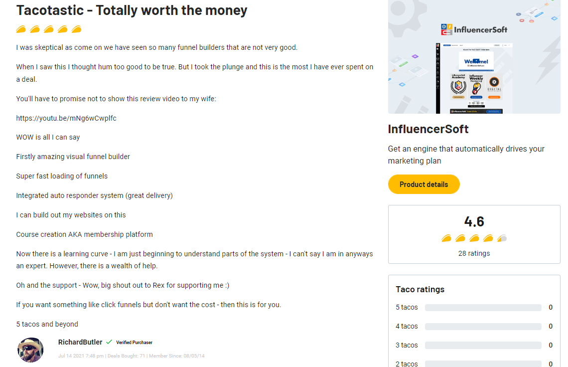Filter reviews by the 5 tacos bar
This screenshot has width=568, height=367.
click(x=483, y=308)
